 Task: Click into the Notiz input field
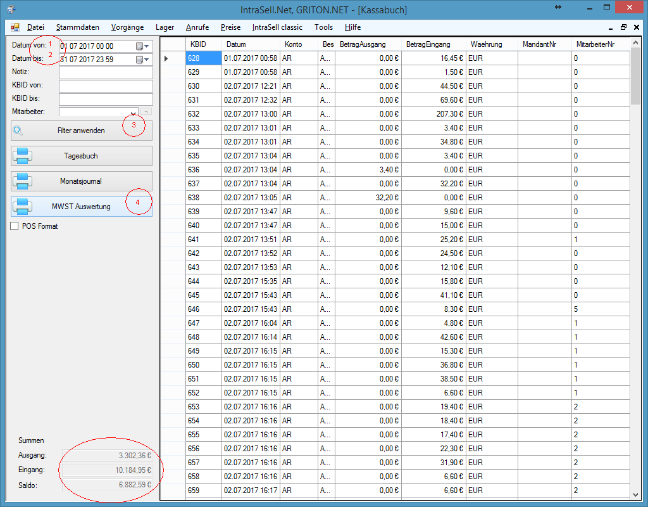coord(106,73)
